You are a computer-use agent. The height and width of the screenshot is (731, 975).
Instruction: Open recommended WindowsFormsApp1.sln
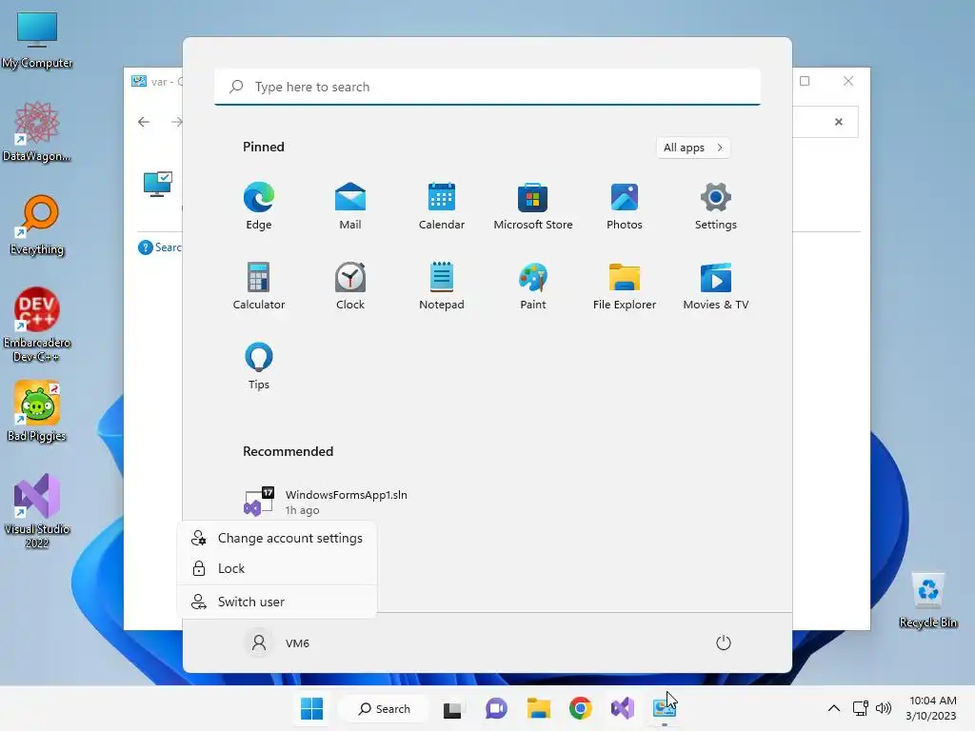[x=326, y=502]
